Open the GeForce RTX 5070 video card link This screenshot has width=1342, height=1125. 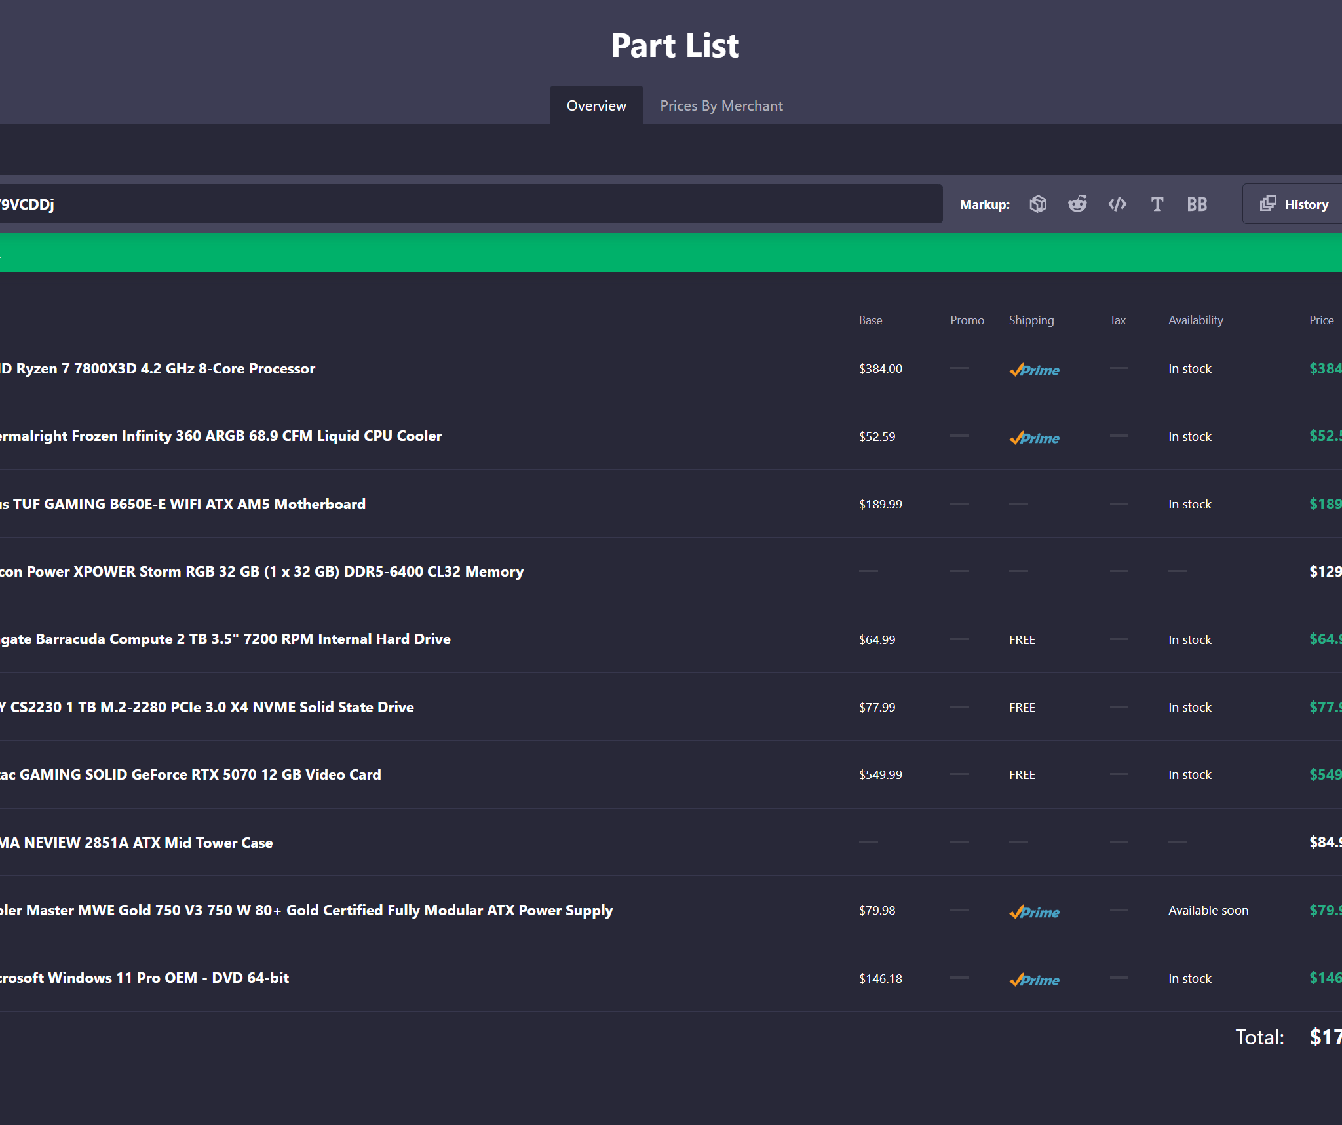191,774
